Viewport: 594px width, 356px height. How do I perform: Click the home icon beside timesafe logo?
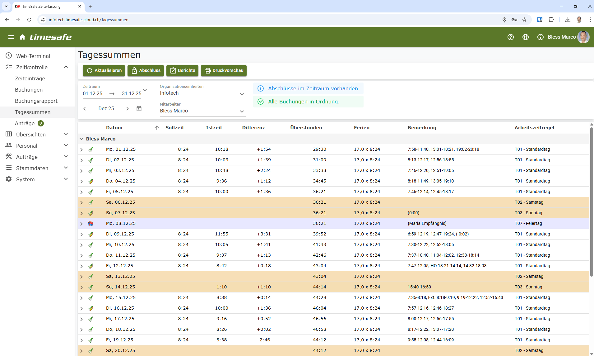click(22, 37)
